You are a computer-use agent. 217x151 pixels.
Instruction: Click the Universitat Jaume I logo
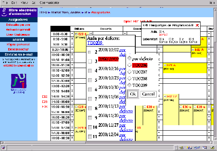pyautogui.click(x=18, y=83)
